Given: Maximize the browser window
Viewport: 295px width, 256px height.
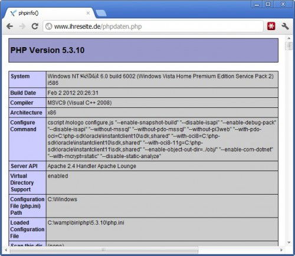Looking at the screenshot, I should click(268, 4).
